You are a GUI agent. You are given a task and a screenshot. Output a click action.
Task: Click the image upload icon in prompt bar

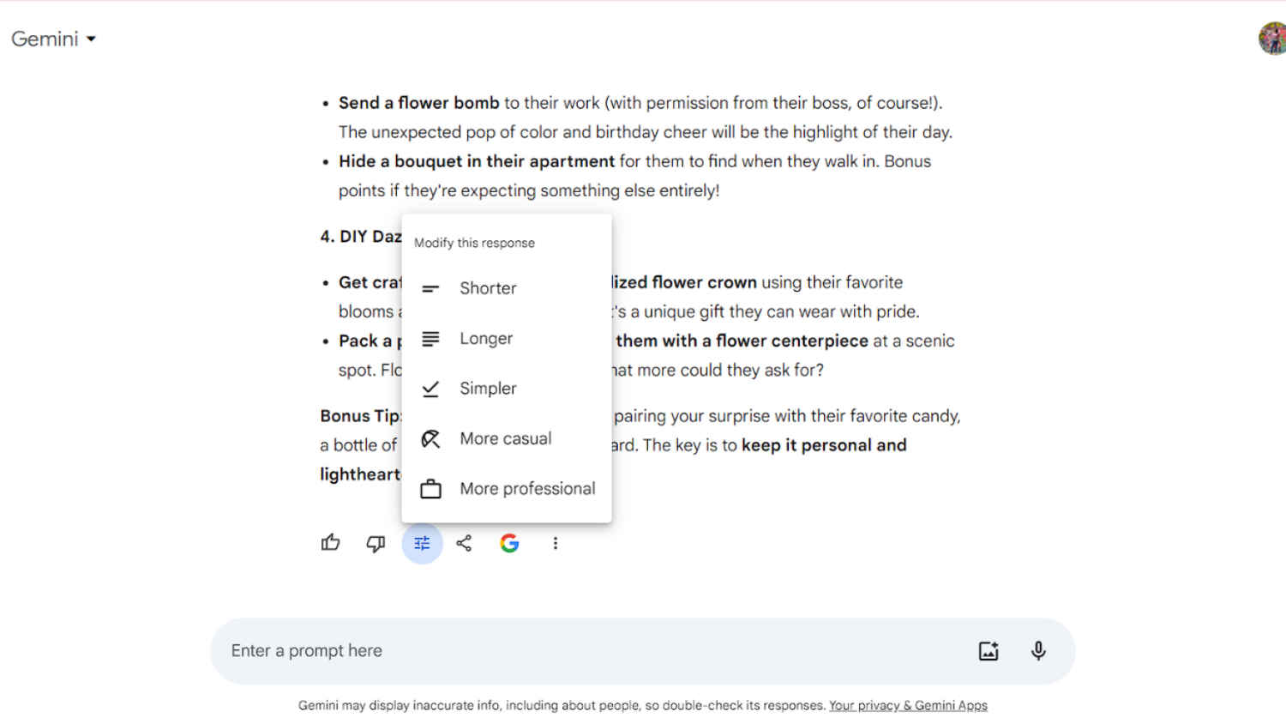(989, 650)
